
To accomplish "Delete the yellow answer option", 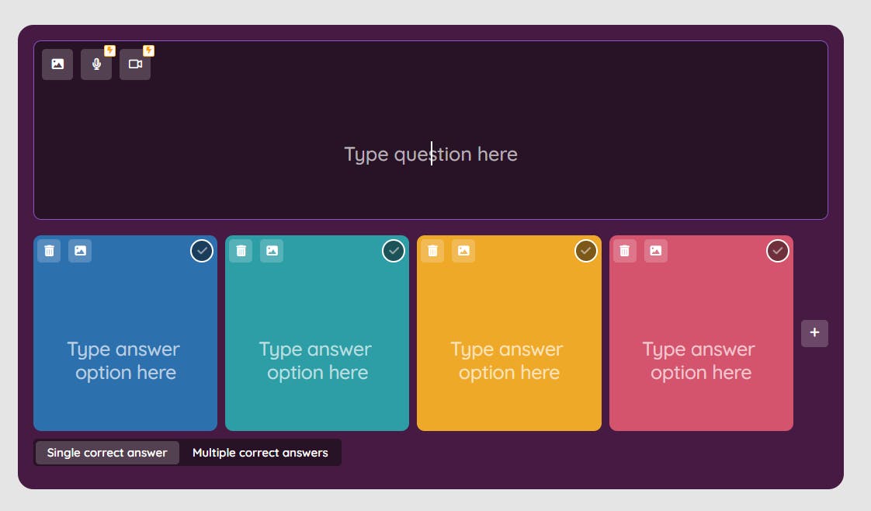I will [432, 251].
